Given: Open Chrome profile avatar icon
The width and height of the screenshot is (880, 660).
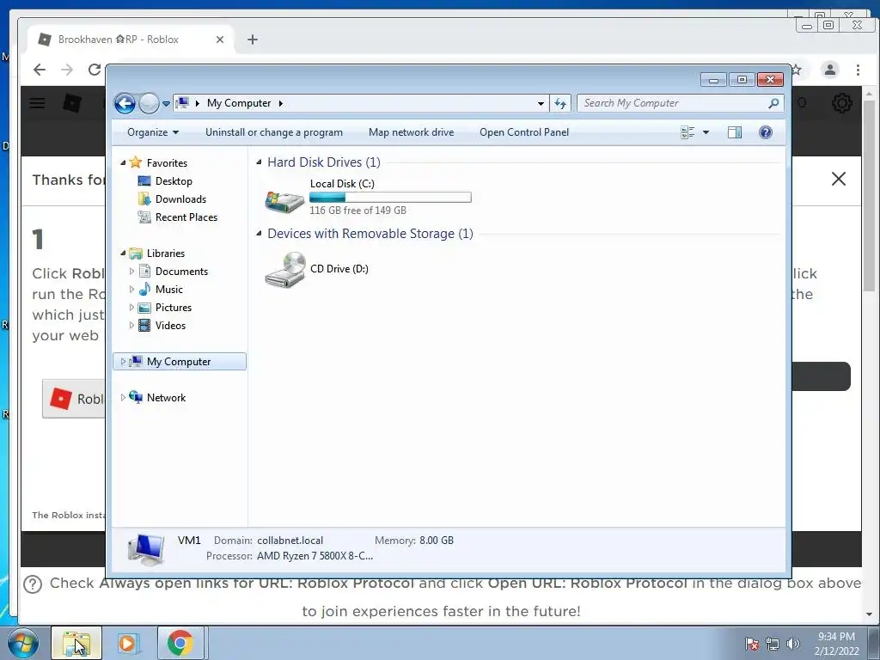Looking at the screenshot, I should click(x=830, y=70).
